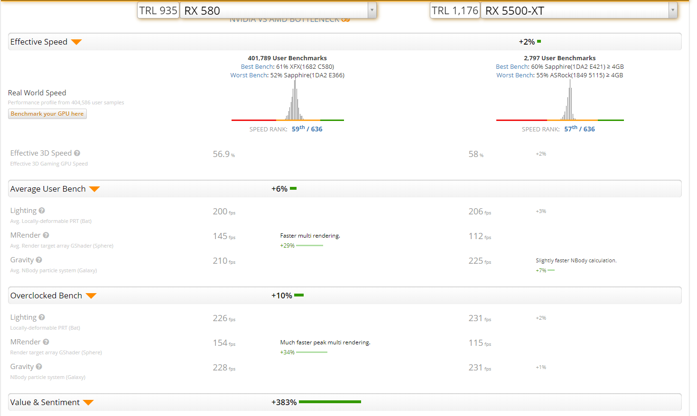Click the 154 fps overclocked MRender value
The image size is (697, 416).
coord(224,343)
